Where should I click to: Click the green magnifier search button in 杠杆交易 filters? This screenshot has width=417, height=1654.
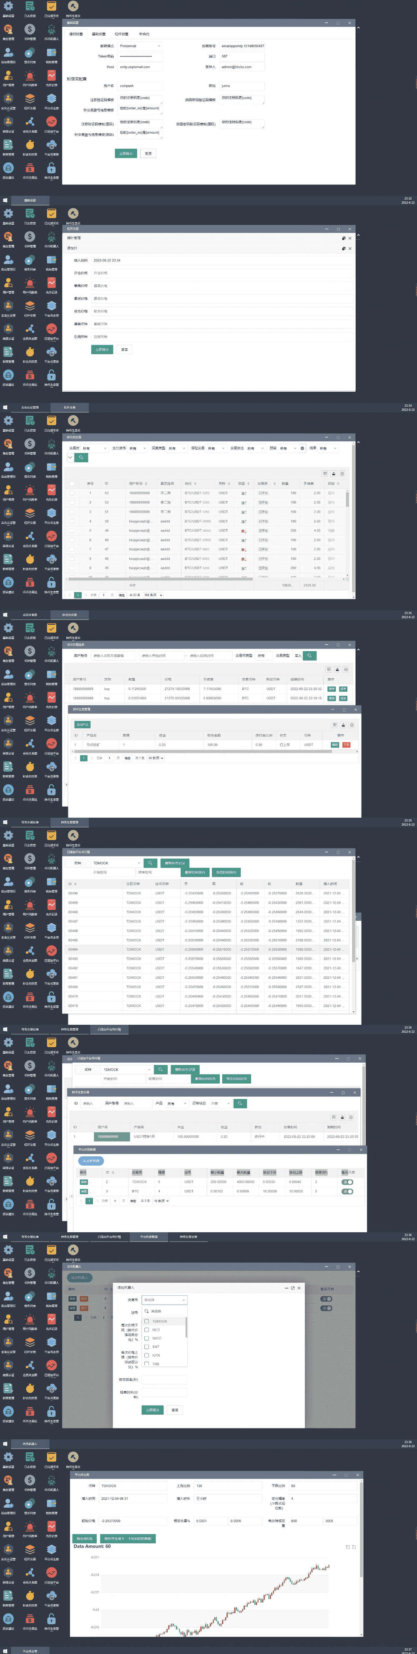point(81,458)
